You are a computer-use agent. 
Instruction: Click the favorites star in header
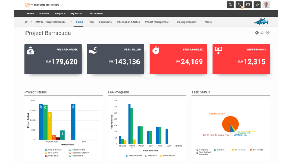pos(257,5)
